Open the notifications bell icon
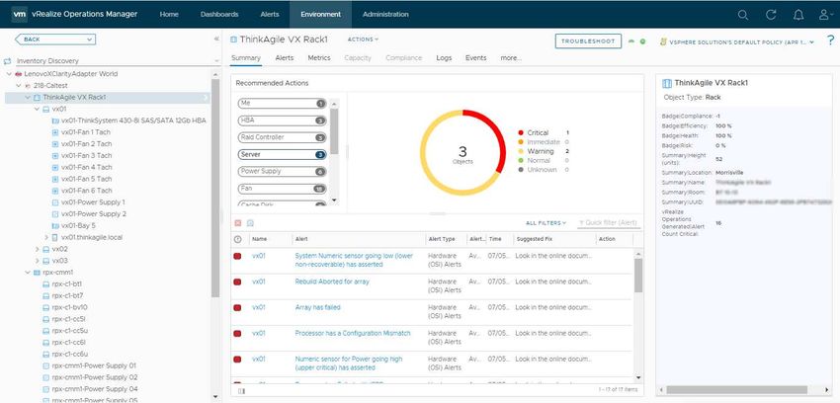840x403 pixels. 798,15
